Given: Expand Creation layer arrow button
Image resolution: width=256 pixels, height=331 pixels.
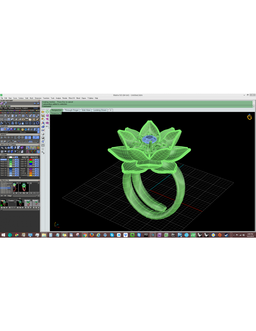Looking at the screenshot, I should (x=28, y=175).
